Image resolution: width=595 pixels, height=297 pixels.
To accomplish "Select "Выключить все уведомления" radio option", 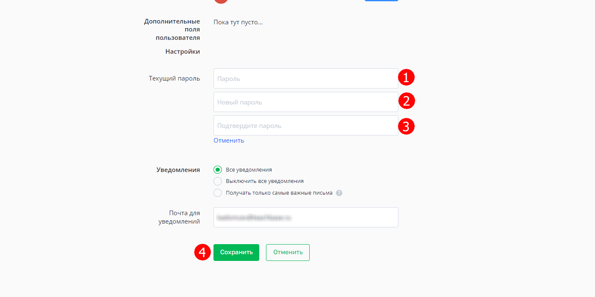I will tap(218, 181).
